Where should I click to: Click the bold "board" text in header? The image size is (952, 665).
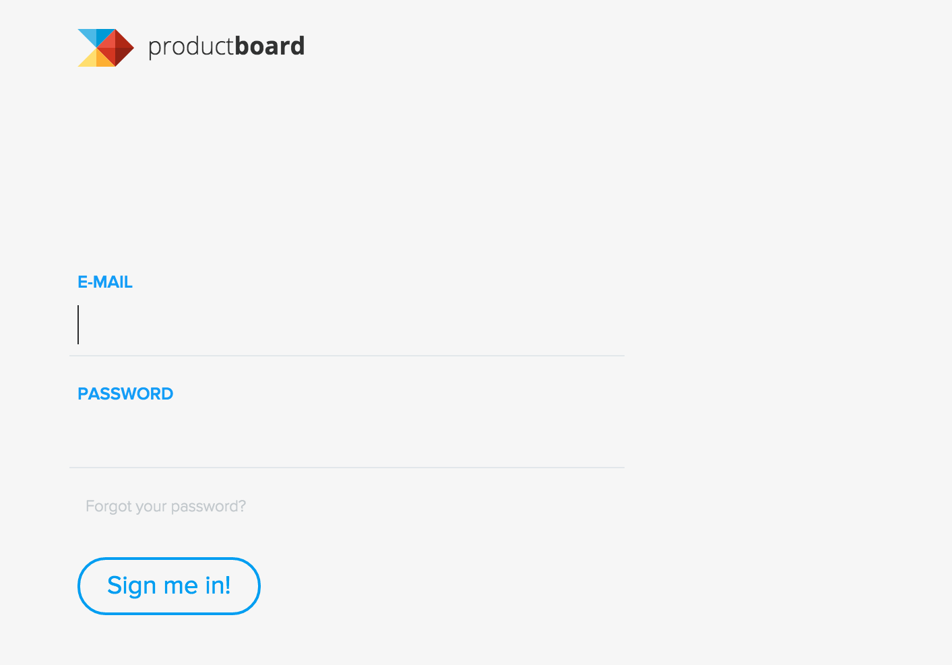269,46
